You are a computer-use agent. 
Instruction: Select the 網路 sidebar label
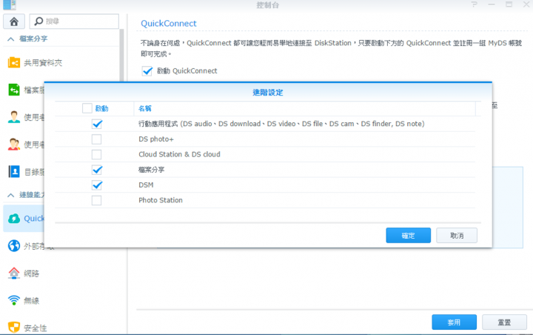coord(32,273)
